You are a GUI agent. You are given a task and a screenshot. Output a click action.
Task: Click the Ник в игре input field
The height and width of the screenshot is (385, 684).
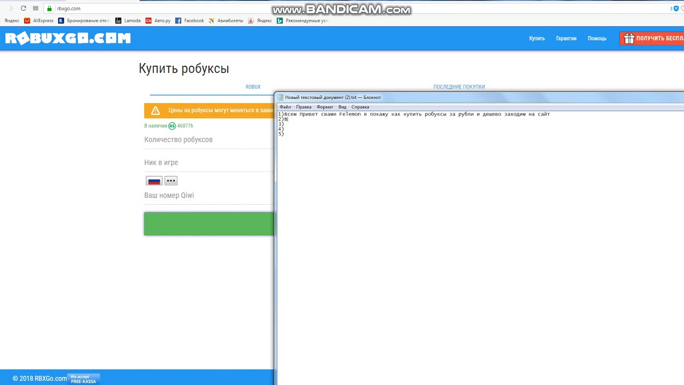point(209,163)
